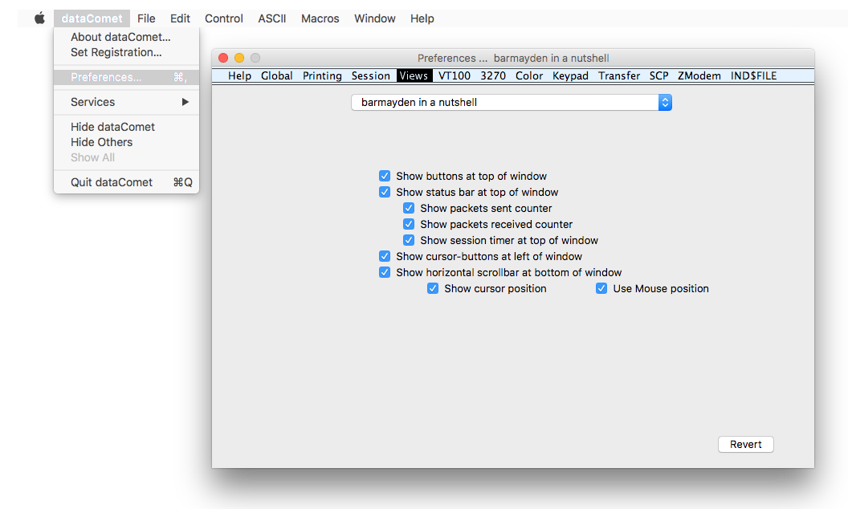
Task: Switch to the Keypad preferences tab
Action: tap(571, 75)
